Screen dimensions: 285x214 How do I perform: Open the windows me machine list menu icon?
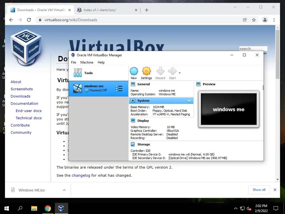click(x=119, y=88)
